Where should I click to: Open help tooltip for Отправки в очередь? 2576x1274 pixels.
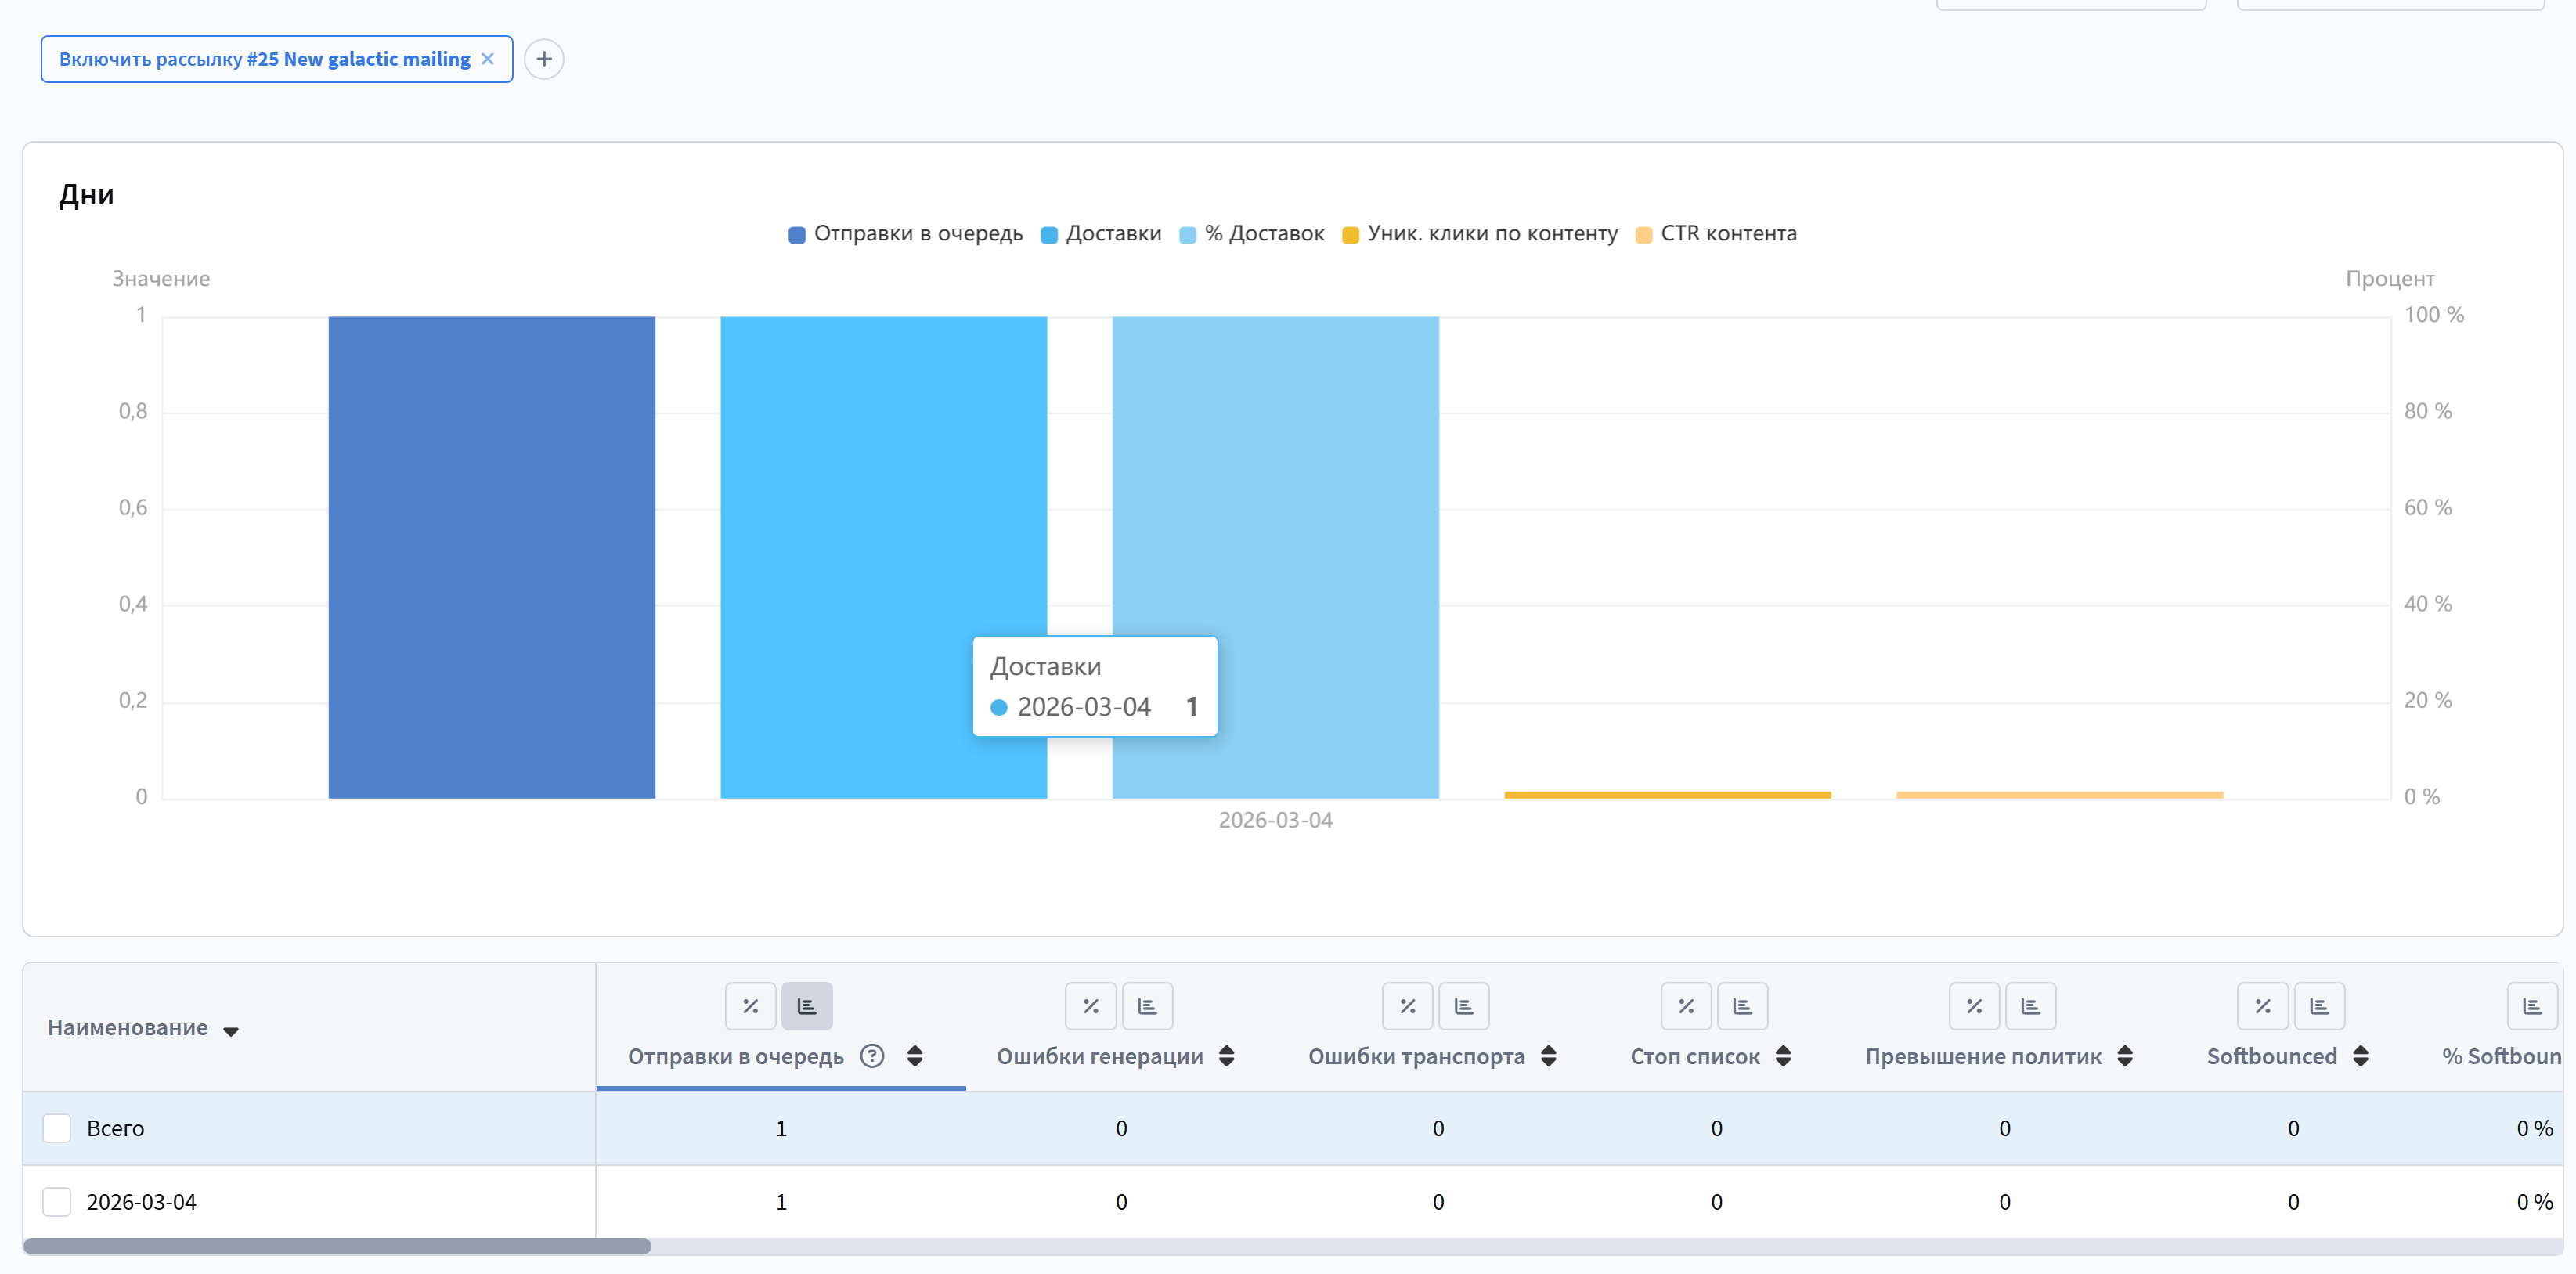pos(872,1056)
